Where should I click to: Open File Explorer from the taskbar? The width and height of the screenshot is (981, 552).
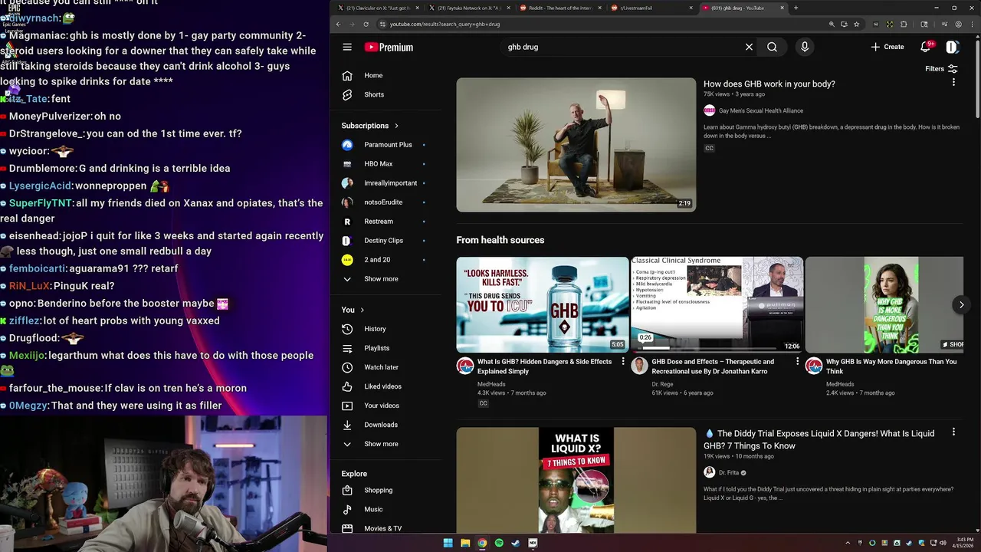465,543
